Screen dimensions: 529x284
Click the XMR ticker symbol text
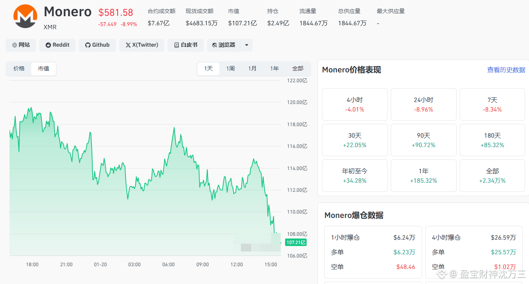pyautogui.click(x=50, y=27)
